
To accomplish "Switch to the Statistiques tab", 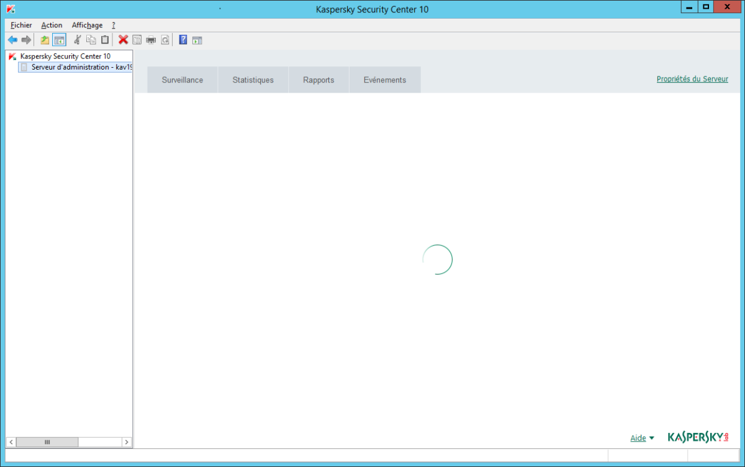I will coord(253,80).
